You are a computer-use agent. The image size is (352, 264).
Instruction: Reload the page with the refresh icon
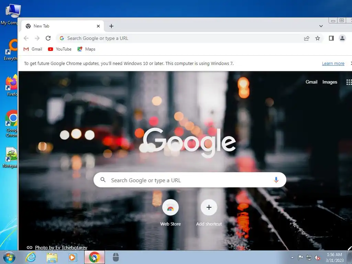pos(48,38)
